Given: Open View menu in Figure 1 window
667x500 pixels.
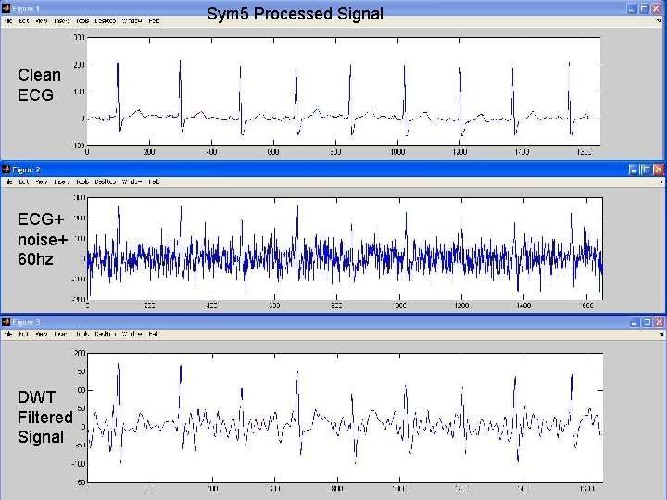Looking at the screenshot, I should point(42,20).
